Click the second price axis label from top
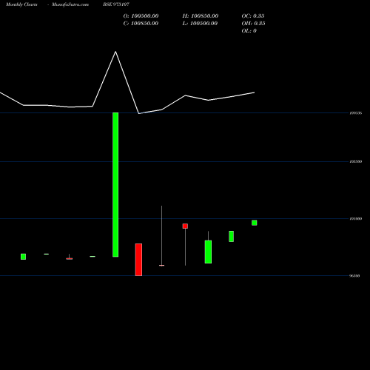The height and width of the screenshot is (370, 370). pos(356,161)
